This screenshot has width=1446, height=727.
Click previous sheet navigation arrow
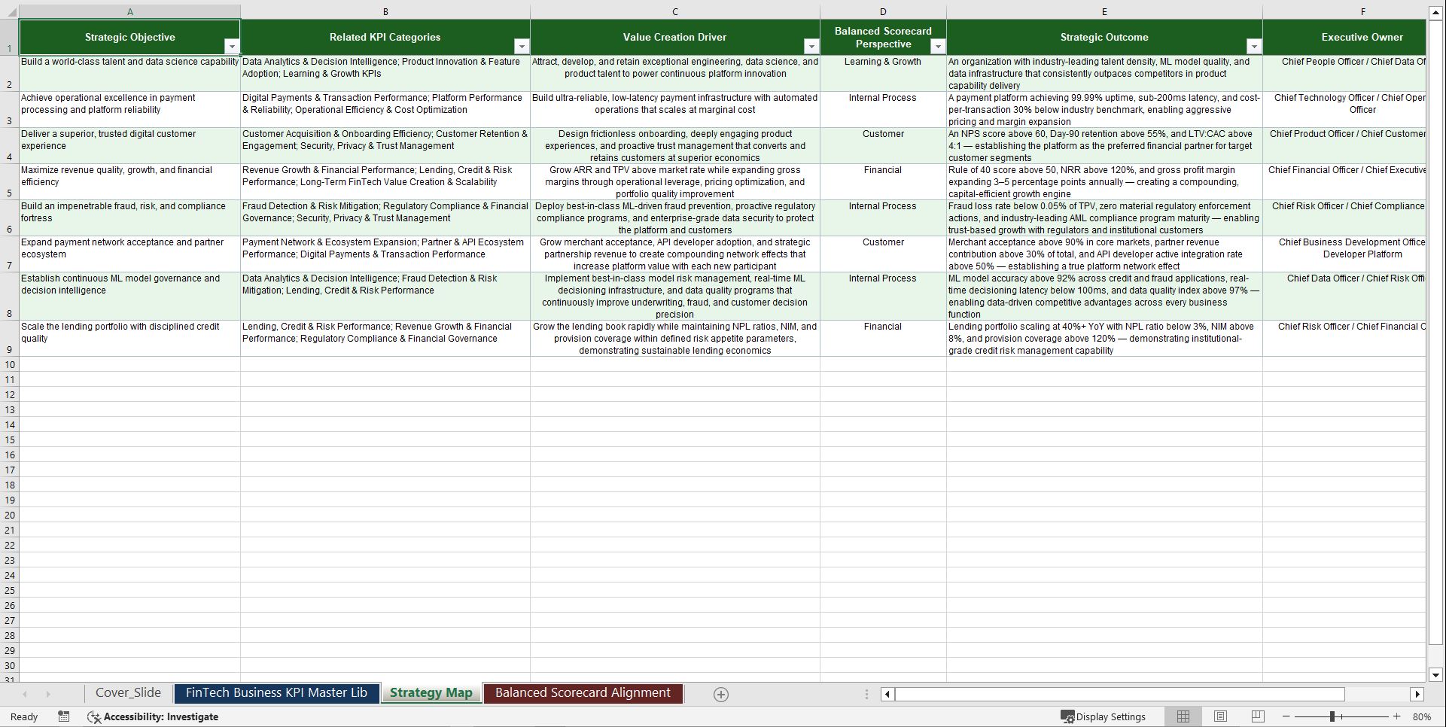tap(25, 695)
